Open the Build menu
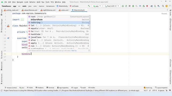The image size is (172, 96). click(x=38, y=2)
